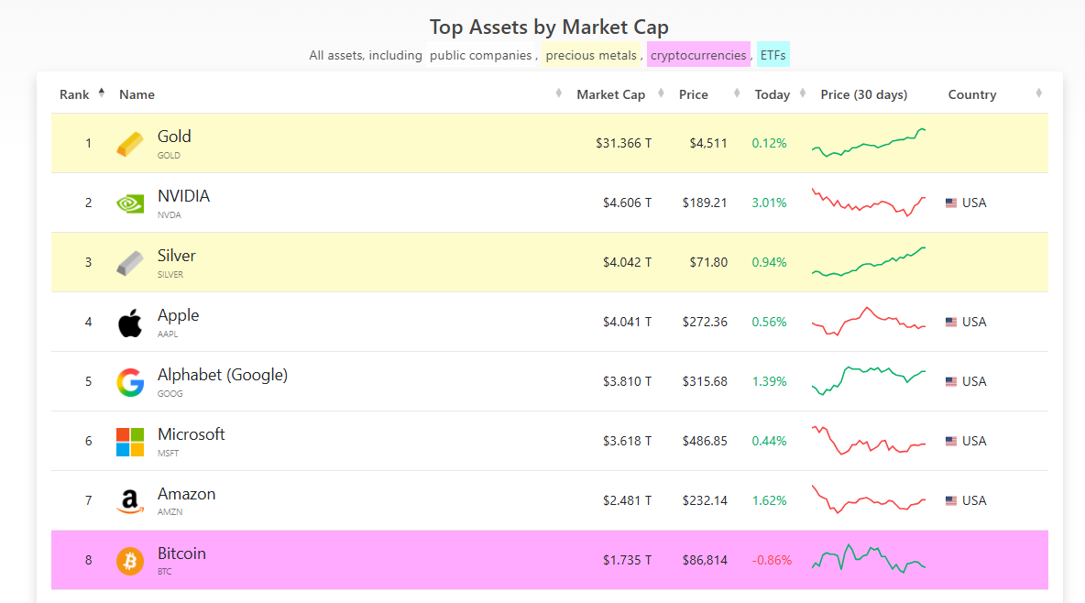This screenshot has width=1085, height=603.
Task: Filter by cryptocurrencies tag
Action: pyautogui.click(x=698, y=55)
